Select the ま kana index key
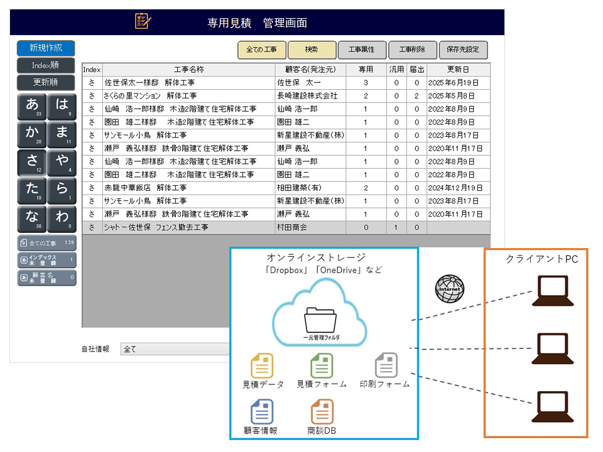The height and width of the screenshot is (452, 603). click(x=62, y=134)
